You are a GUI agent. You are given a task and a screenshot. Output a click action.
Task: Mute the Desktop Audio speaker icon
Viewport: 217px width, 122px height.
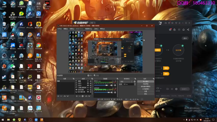click(112, 92)
